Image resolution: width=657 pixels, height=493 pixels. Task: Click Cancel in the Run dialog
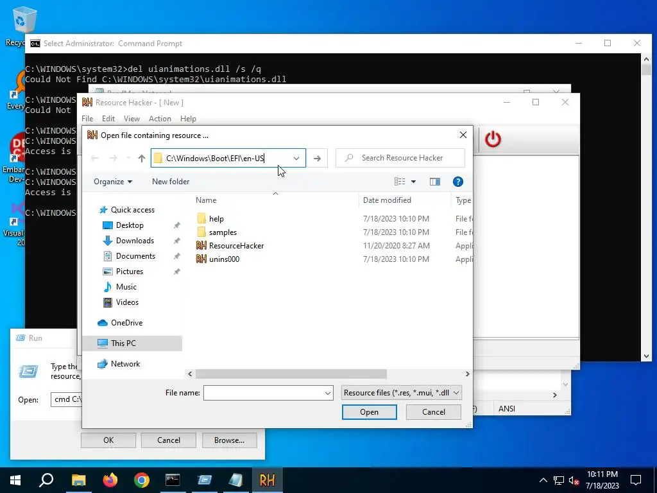(169, 440)
